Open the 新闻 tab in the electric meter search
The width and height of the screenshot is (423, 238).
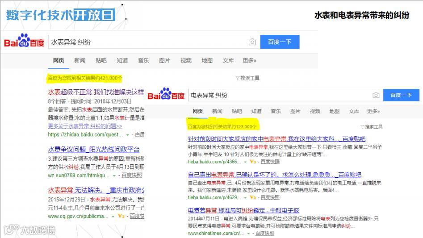pos(217,111)
